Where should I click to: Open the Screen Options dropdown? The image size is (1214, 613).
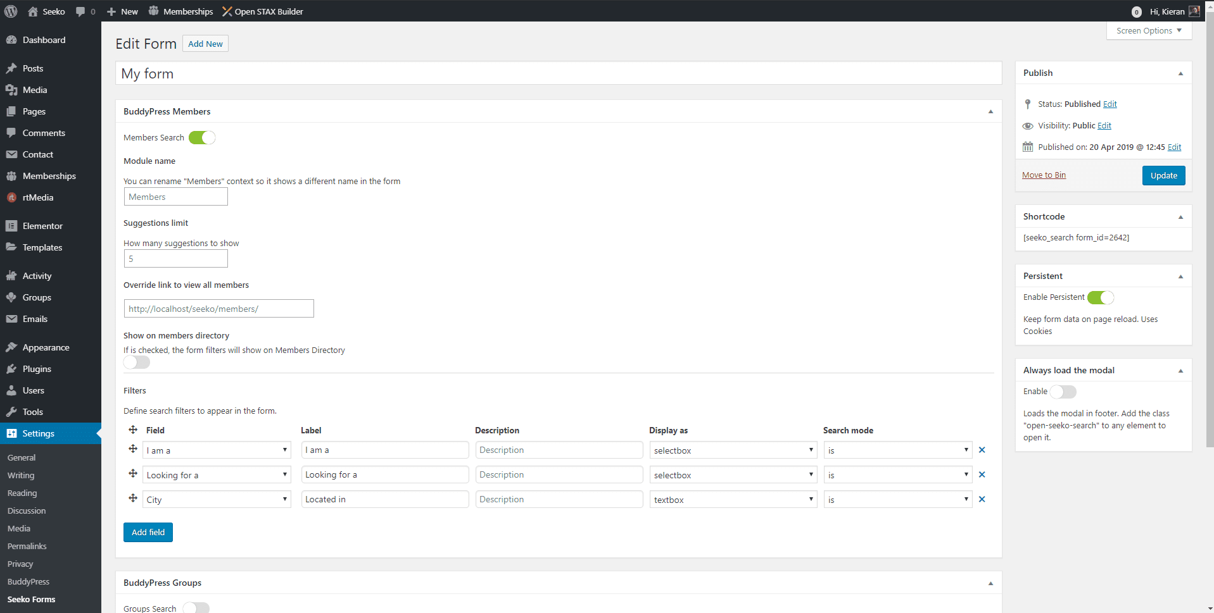1149,30
